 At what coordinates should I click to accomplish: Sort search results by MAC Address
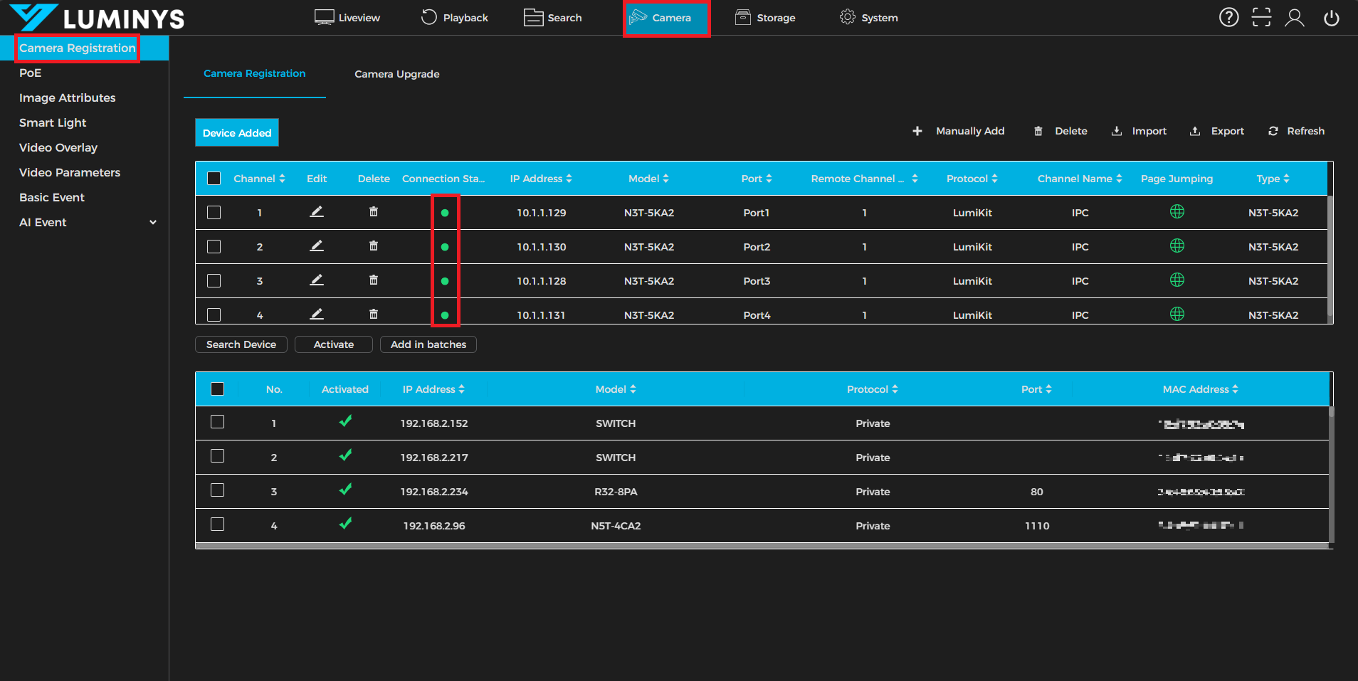1200,389
